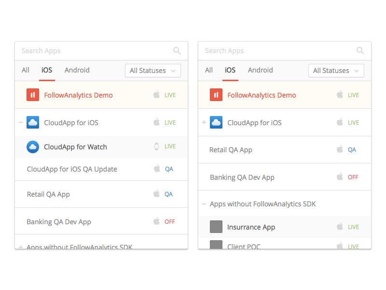Click Apple logo on Retail QA App, left panel
Image resolution: width=386 pixels, height=290 pixels.
tap(156, 194)
